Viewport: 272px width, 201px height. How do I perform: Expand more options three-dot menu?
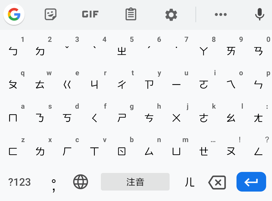point(221,15)
